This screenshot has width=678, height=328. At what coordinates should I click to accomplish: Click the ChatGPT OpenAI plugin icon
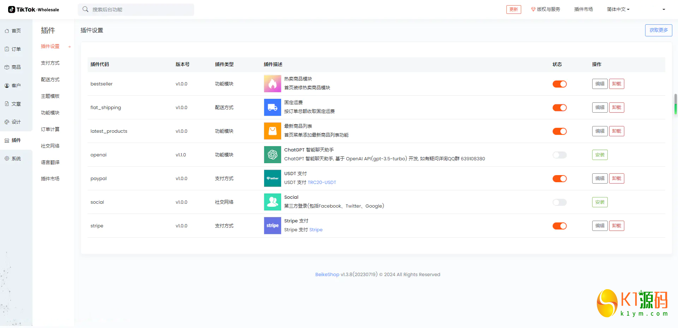272,155
